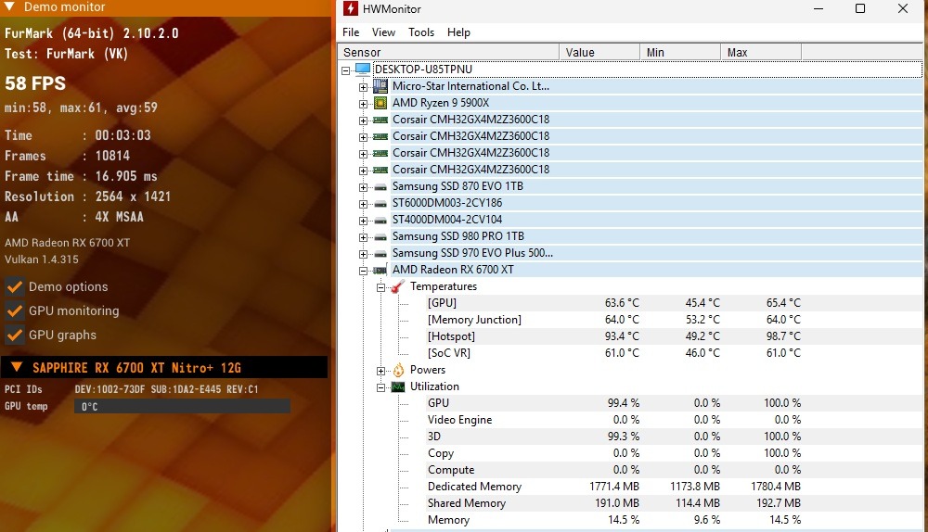Expand the Samsung SSD 980 PRO 1TB node

(x=364, y=237)
